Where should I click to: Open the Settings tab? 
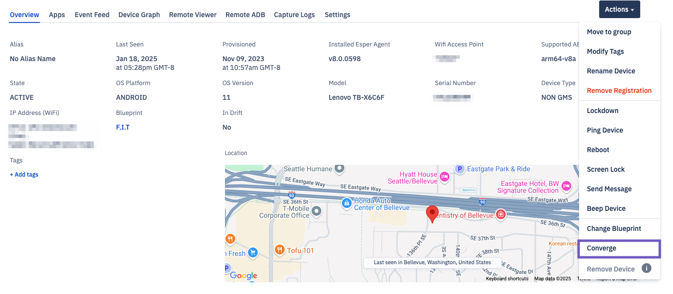337,15
